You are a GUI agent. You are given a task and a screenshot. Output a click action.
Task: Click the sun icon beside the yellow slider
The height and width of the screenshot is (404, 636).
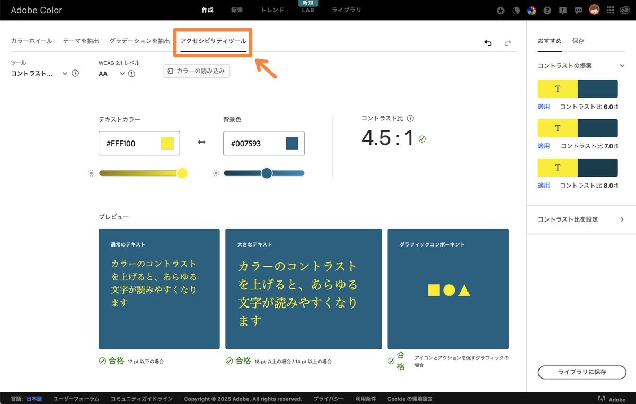coord(91,173)
